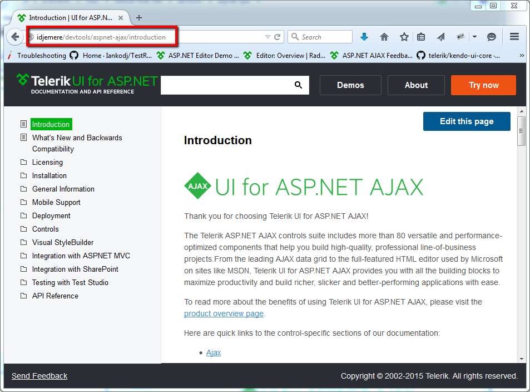Open the ASP.NET AJAX Feedback bookmark

tap(372, 56)
